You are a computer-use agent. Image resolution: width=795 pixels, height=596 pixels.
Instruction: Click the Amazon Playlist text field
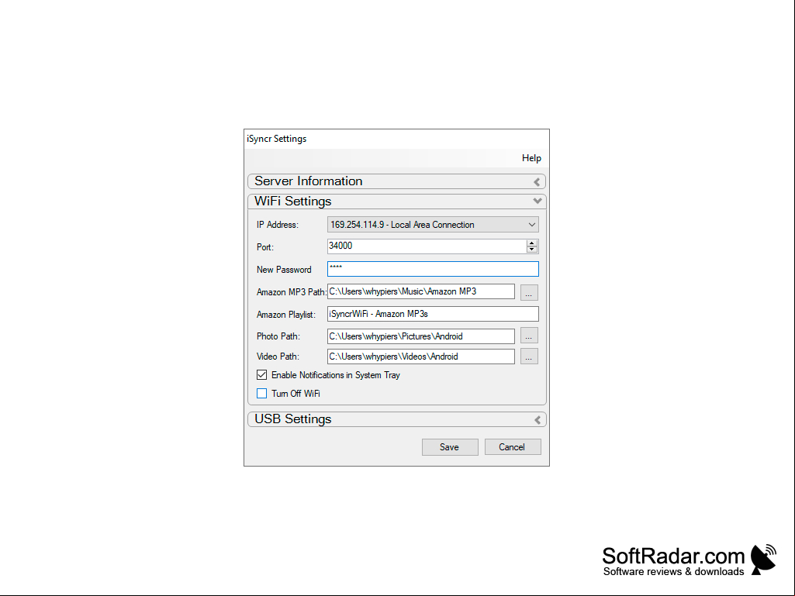tap(433, 314)
